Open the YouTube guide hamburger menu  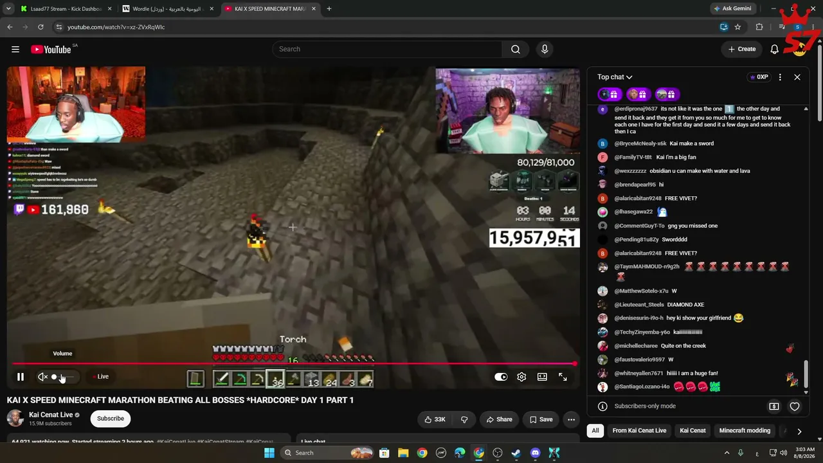point(15,49)
